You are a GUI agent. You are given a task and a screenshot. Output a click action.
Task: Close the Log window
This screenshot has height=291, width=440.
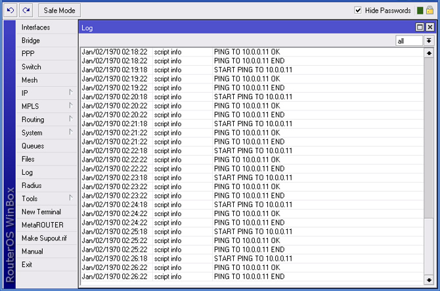coord(429,28)
